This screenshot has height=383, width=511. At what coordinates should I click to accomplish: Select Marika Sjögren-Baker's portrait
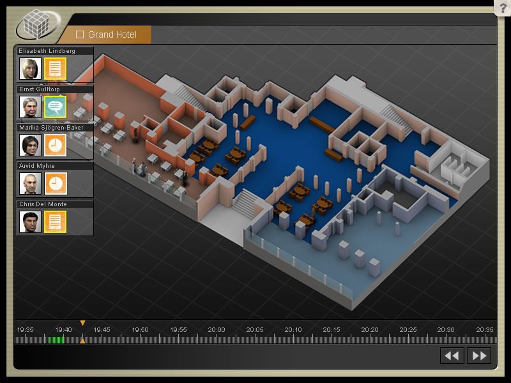point(30,145)
